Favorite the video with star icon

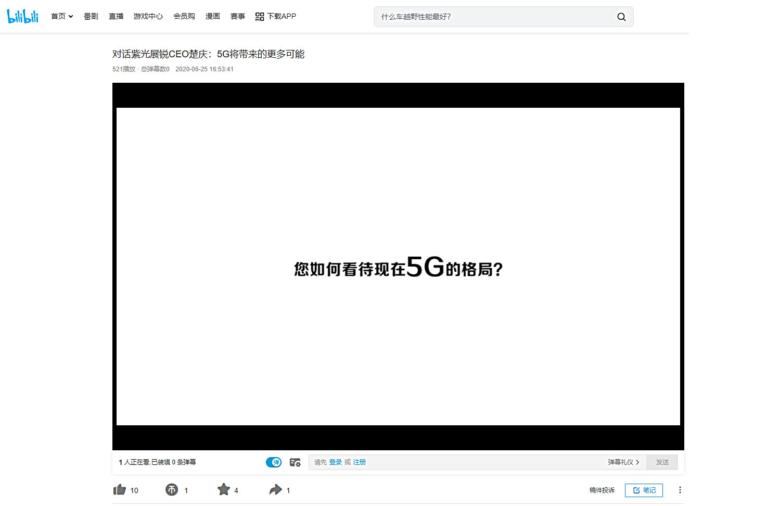[x=224, y=490]
